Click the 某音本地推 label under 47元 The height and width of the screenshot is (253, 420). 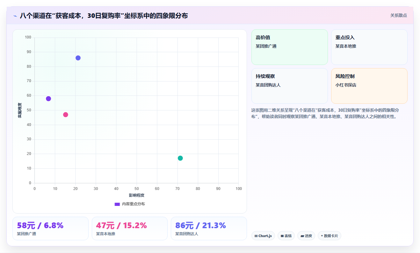pos(105,234)
